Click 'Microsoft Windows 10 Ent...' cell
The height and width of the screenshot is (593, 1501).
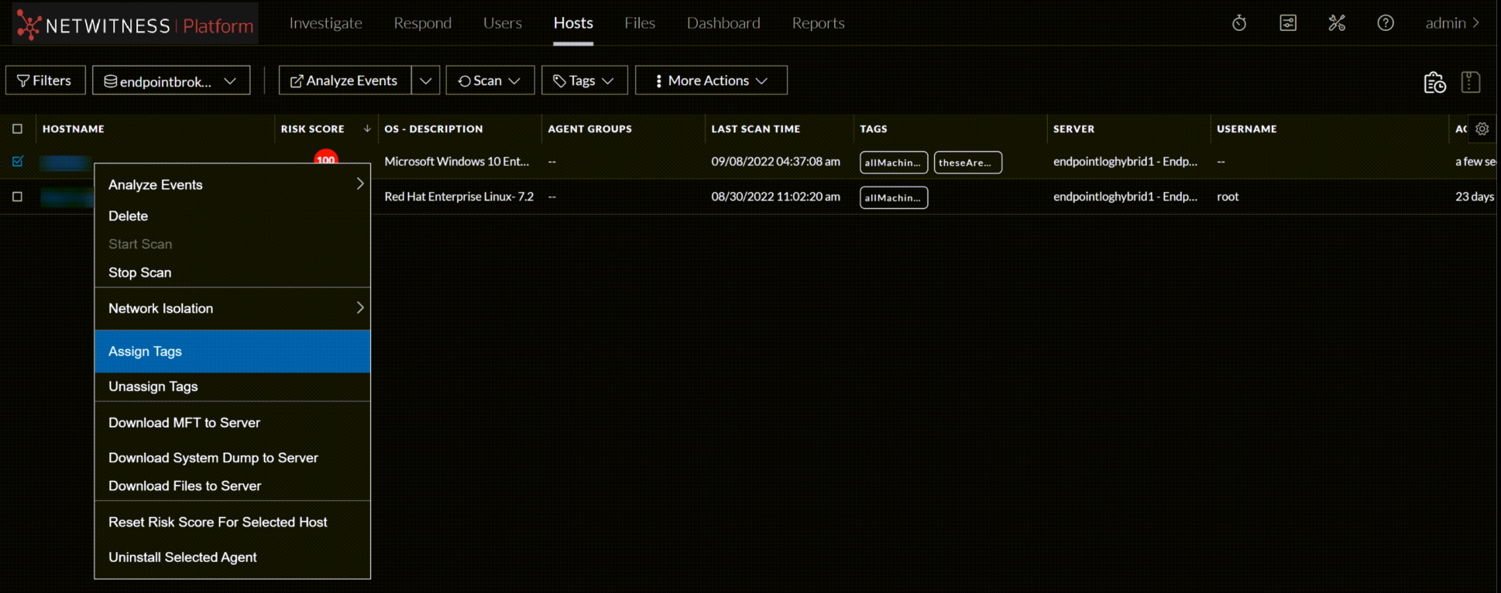pos(457,161)
